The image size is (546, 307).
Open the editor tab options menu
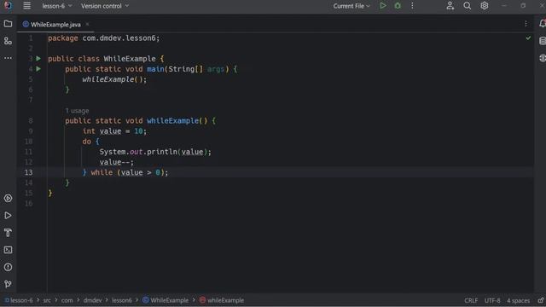pyautogui.click(x=526, y=24)
